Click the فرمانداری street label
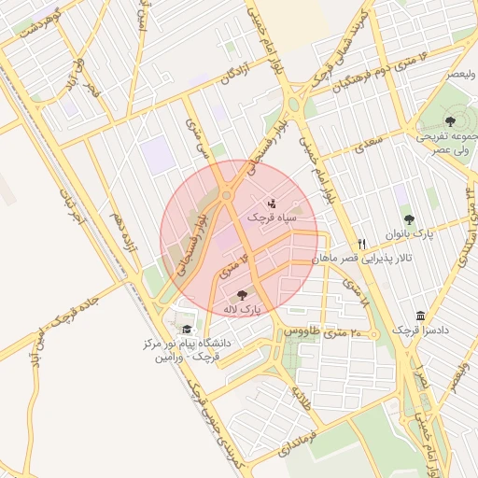Image resolution: width=478 pixels, height=478 pixels. [297, 443]
